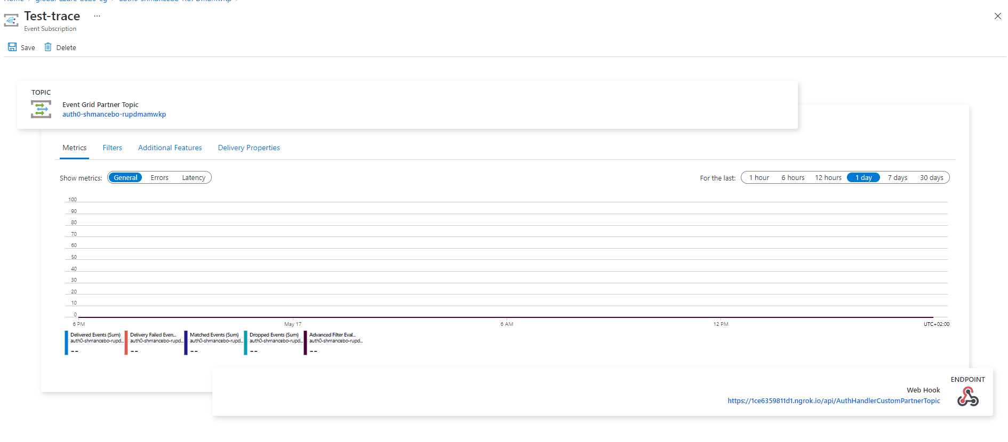This screenshot has width=1008, height=442.
Task: Open the ellipsis more options menu
Action: [97, 16]
